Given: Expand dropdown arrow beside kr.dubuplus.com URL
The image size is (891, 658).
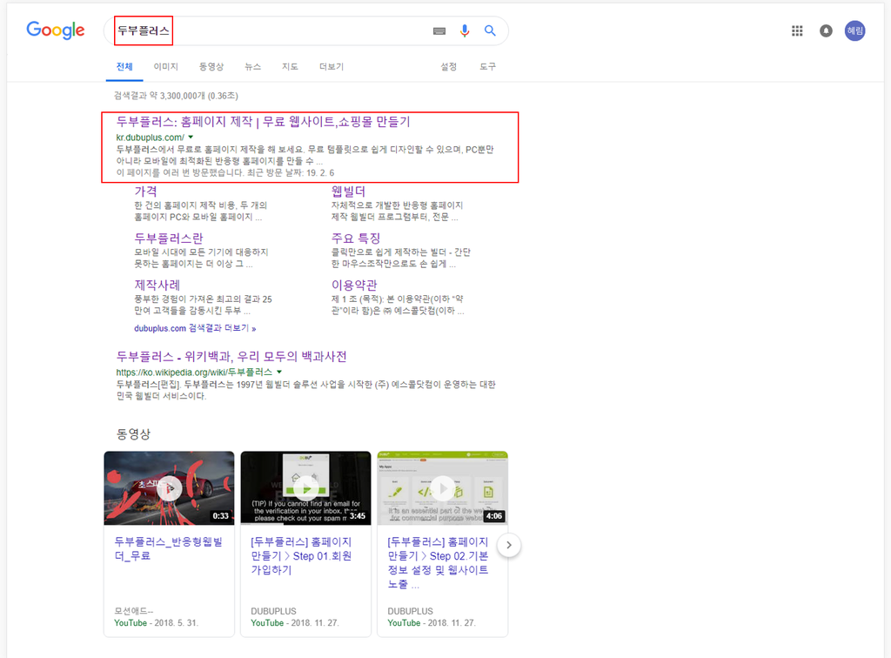Looking at the screenshot, I should (191, 138).
